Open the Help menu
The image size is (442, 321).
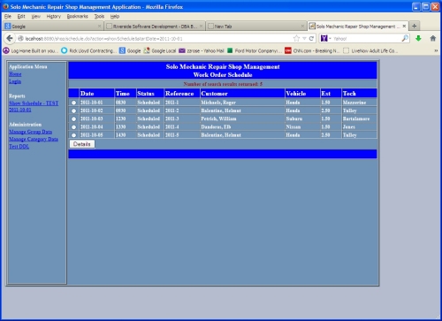tap(115, 16)
